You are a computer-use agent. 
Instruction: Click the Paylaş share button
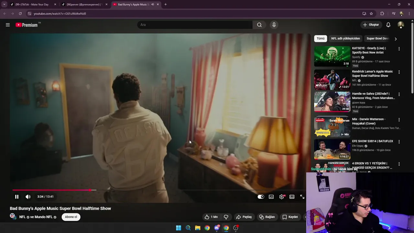tap(244, 217)
